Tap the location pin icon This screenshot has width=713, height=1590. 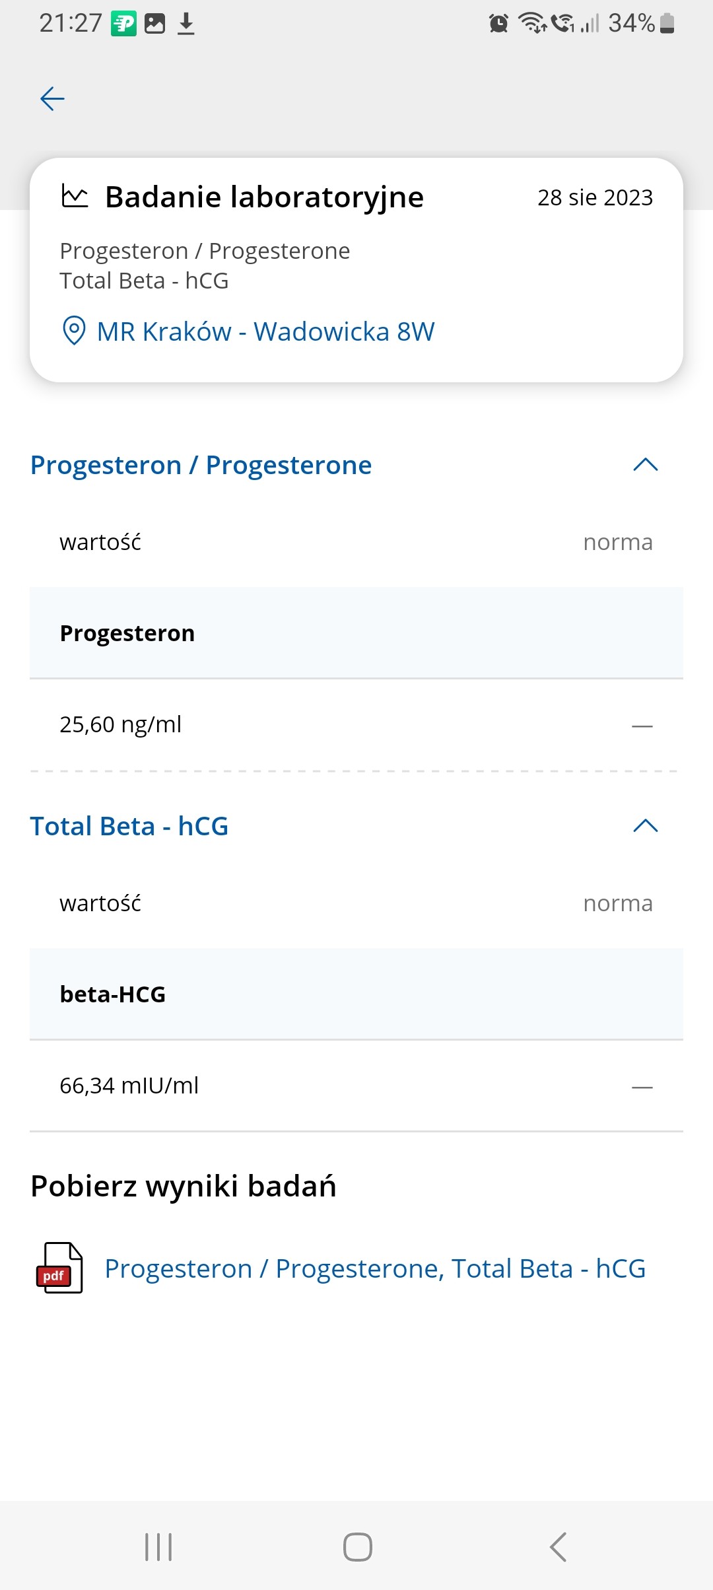pyautogui.click(x=73, y=330)
